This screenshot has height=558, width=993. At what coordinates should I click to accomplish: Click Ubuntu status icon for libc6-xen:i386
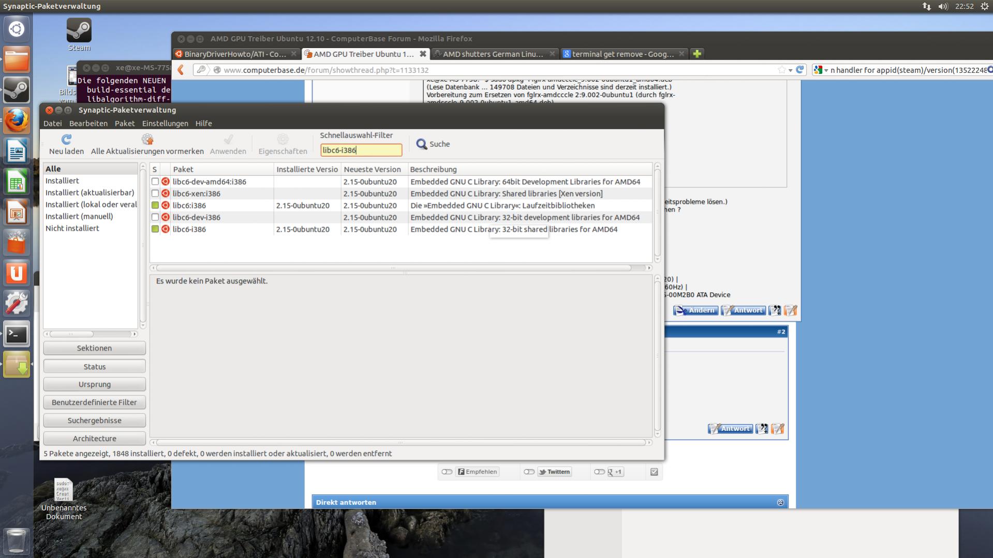click(166, 193)
